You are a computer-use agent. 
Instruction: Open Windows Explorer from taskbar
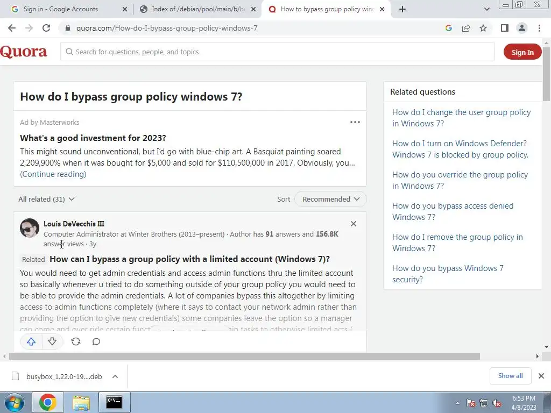(x=81, y=402)
